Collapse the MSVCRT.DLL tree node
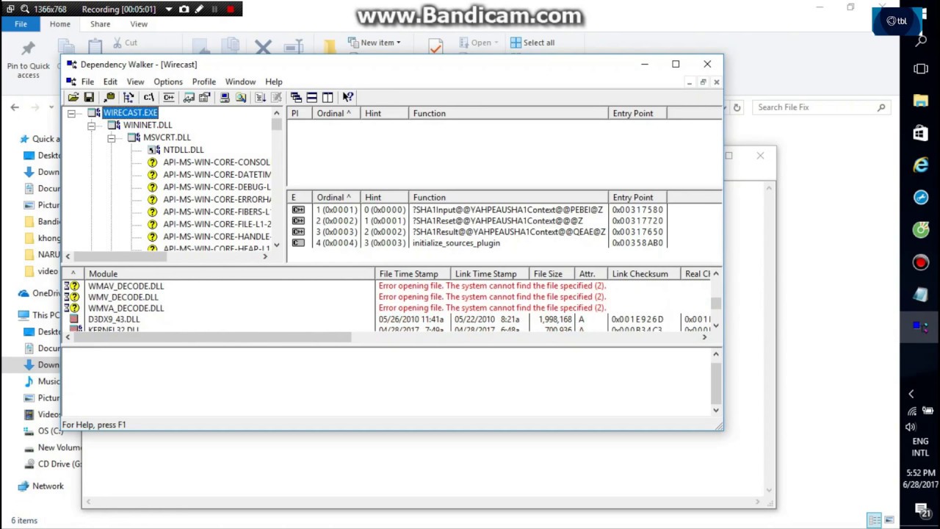Screen dimensions: 940x529 tap(111, 138)
